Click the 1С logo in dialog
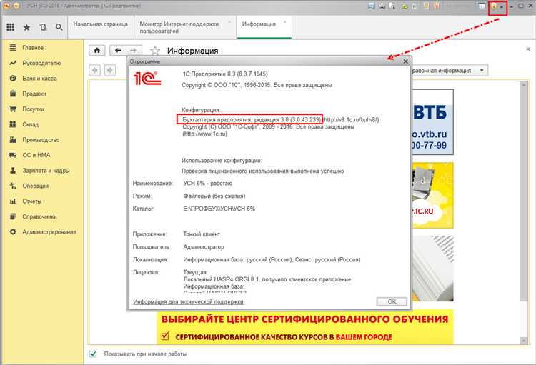The image size is (536, 365). click(x=147, y=79)
